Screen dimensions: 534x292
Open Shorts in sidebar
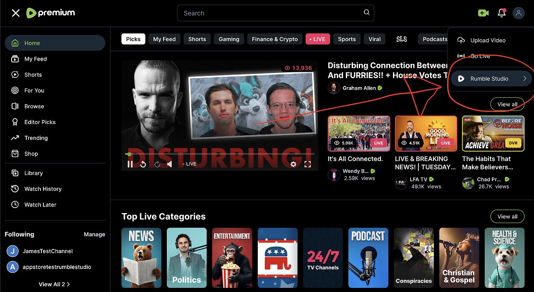coord(55,75)
